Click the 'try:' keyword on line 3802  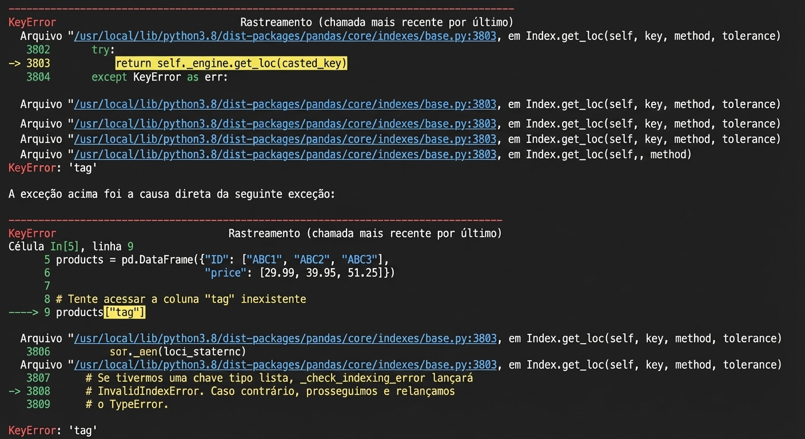103,50
